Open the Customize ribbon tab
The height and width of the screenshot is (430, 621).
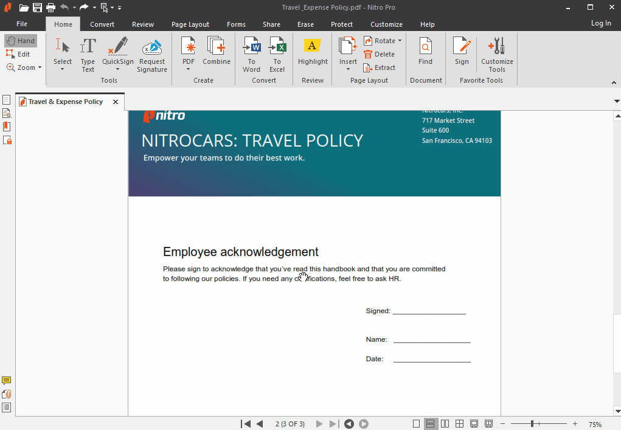click(387, 24)
